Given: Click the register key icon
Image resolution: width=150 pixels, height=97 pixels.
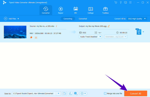Looking at the screenshot, I should [121, 2].
